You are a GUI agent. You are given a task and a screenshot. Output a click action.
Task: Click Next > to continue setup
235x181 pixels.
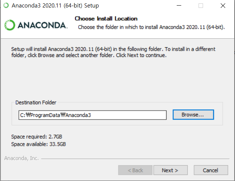[x=170, y=170]
